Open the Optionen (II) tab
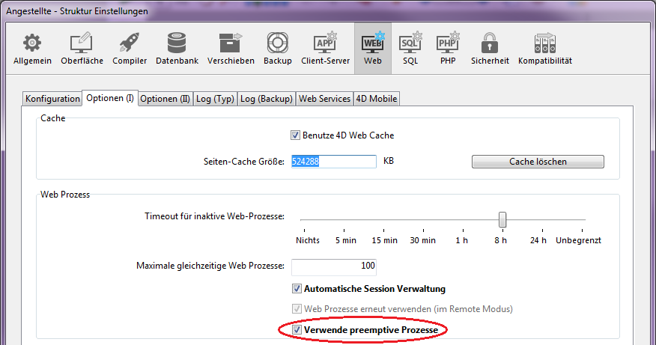Screen dimensions: 656x345 (x=165, y=99)
